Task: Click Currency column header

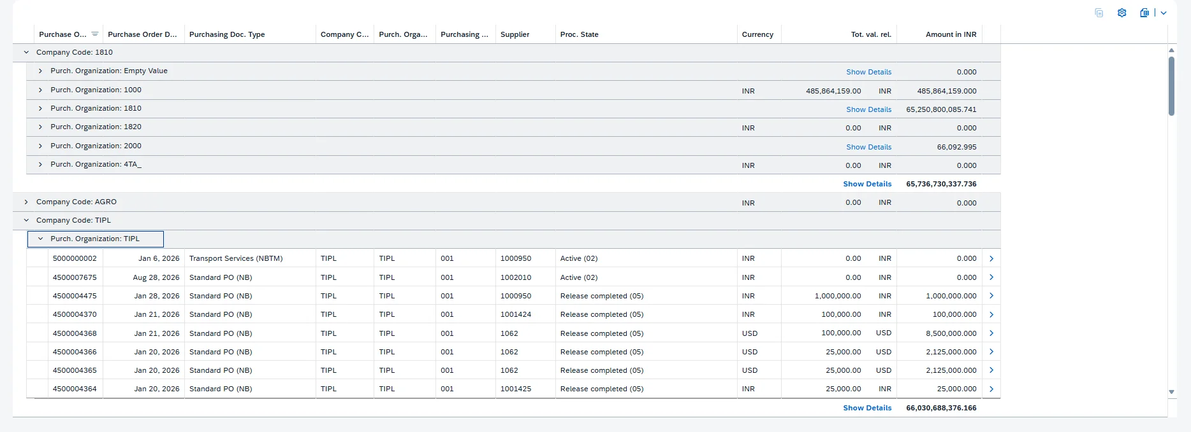Action: tap(759, 34)
